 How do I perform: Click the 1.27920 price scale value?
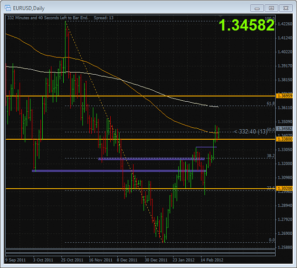coord(285,220)
